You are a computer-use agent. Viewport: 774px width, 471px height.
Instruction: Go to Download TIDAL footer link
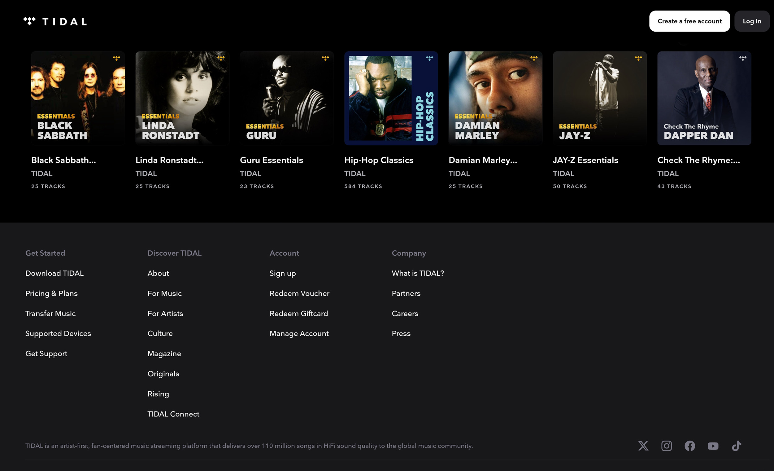(54, 273)
